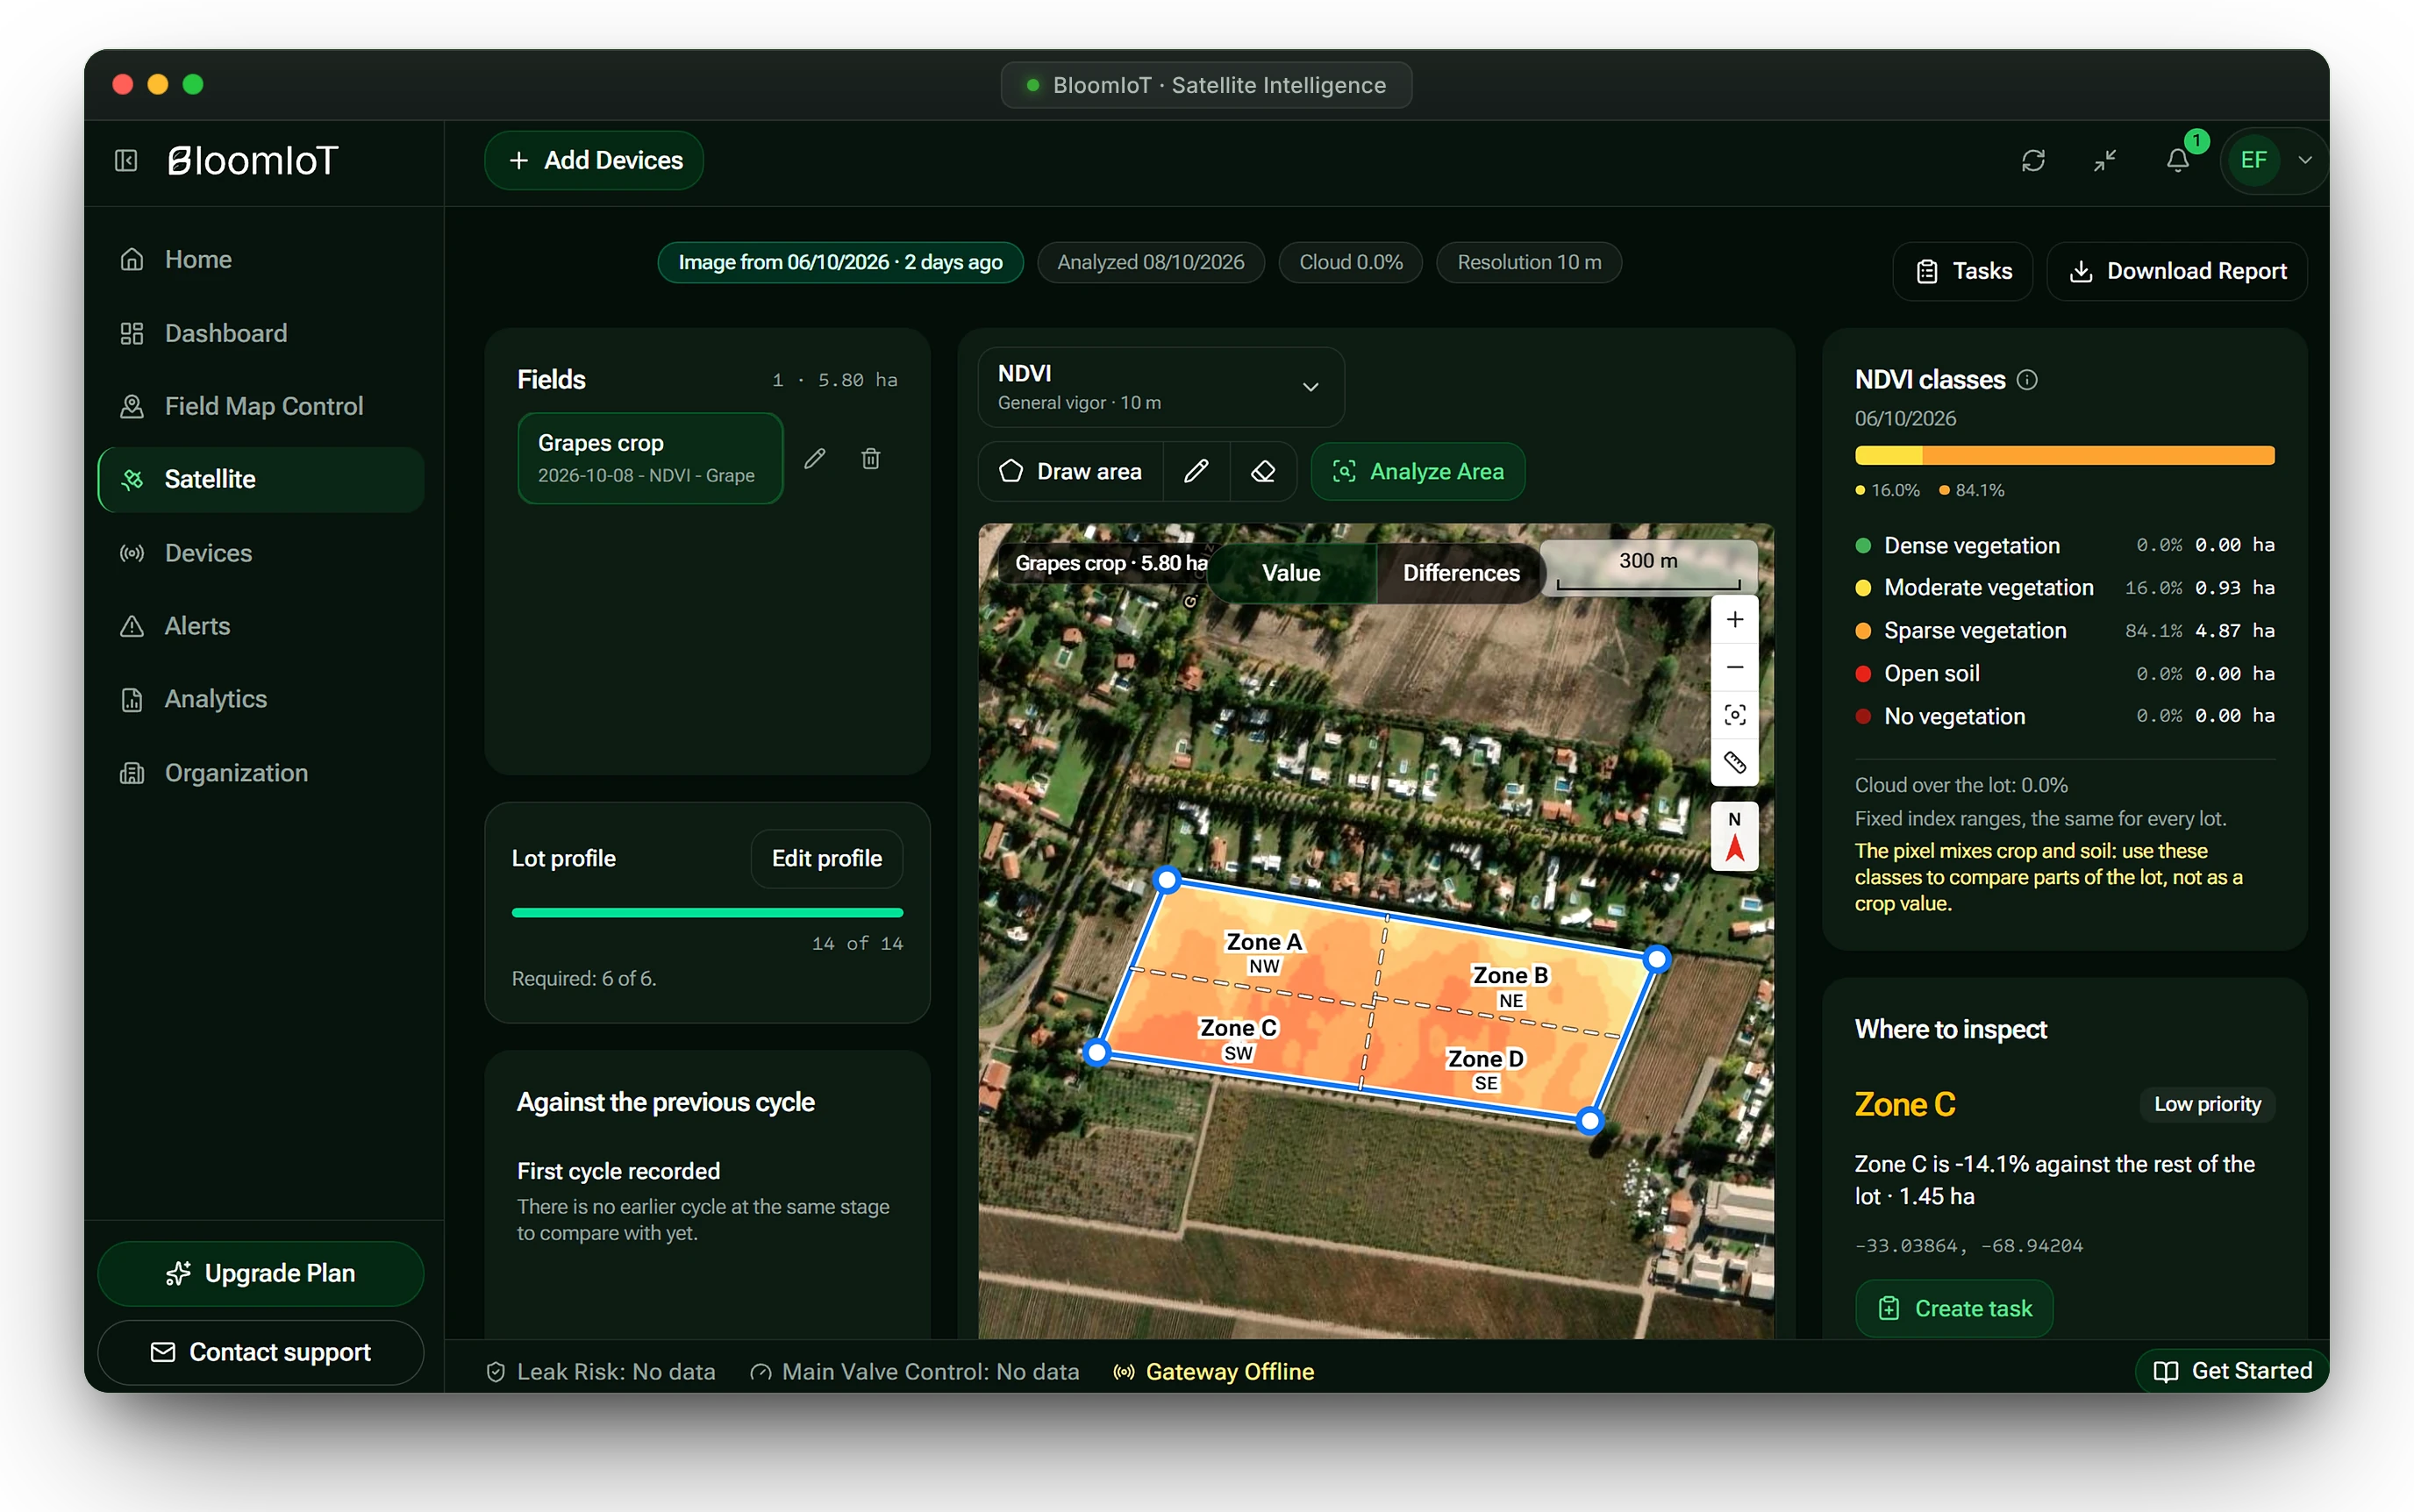Open the EF user account menu
Image resolution: width=2414 pixels, height=1512 pixels.
pos(2275,160)
